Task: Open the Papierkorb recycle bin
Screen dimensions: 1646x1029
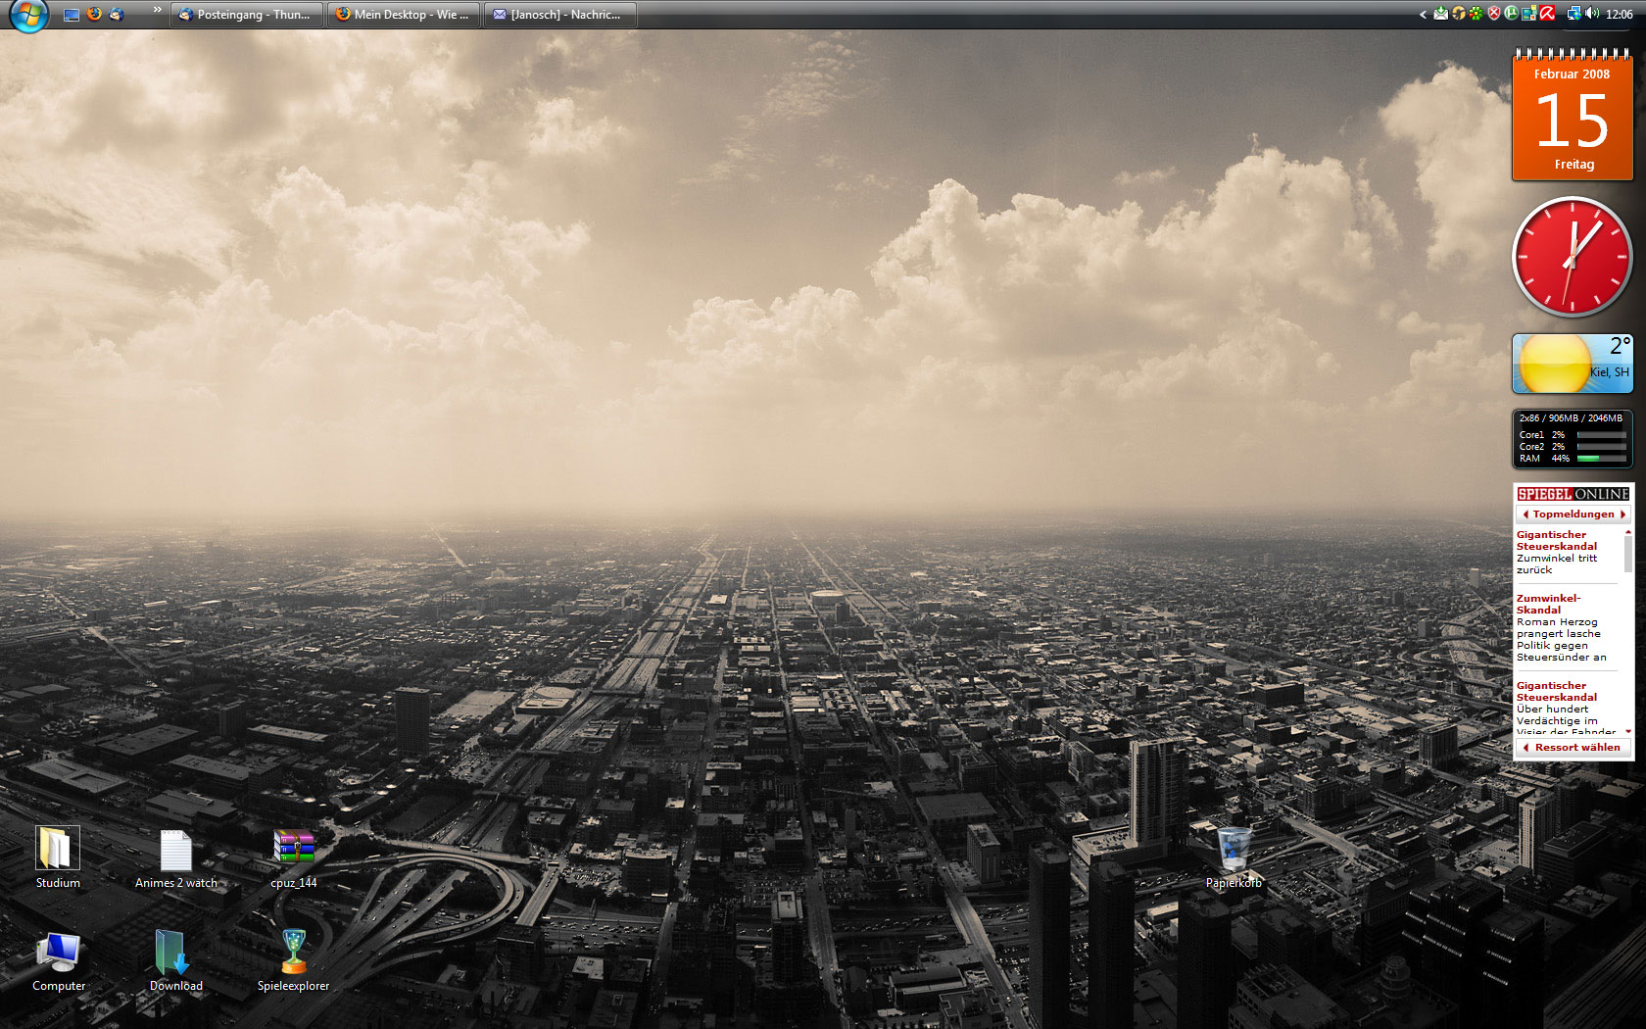Action: coord(1234,849)
